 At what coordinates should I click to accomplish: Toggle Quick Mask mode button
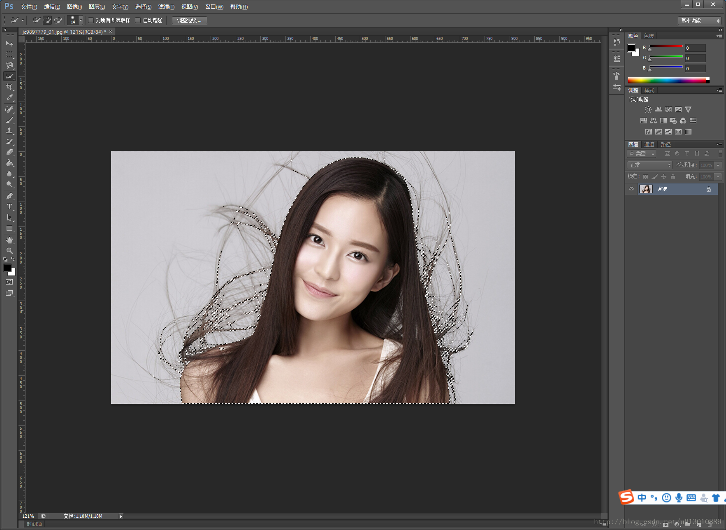click(x=9, y=282)
